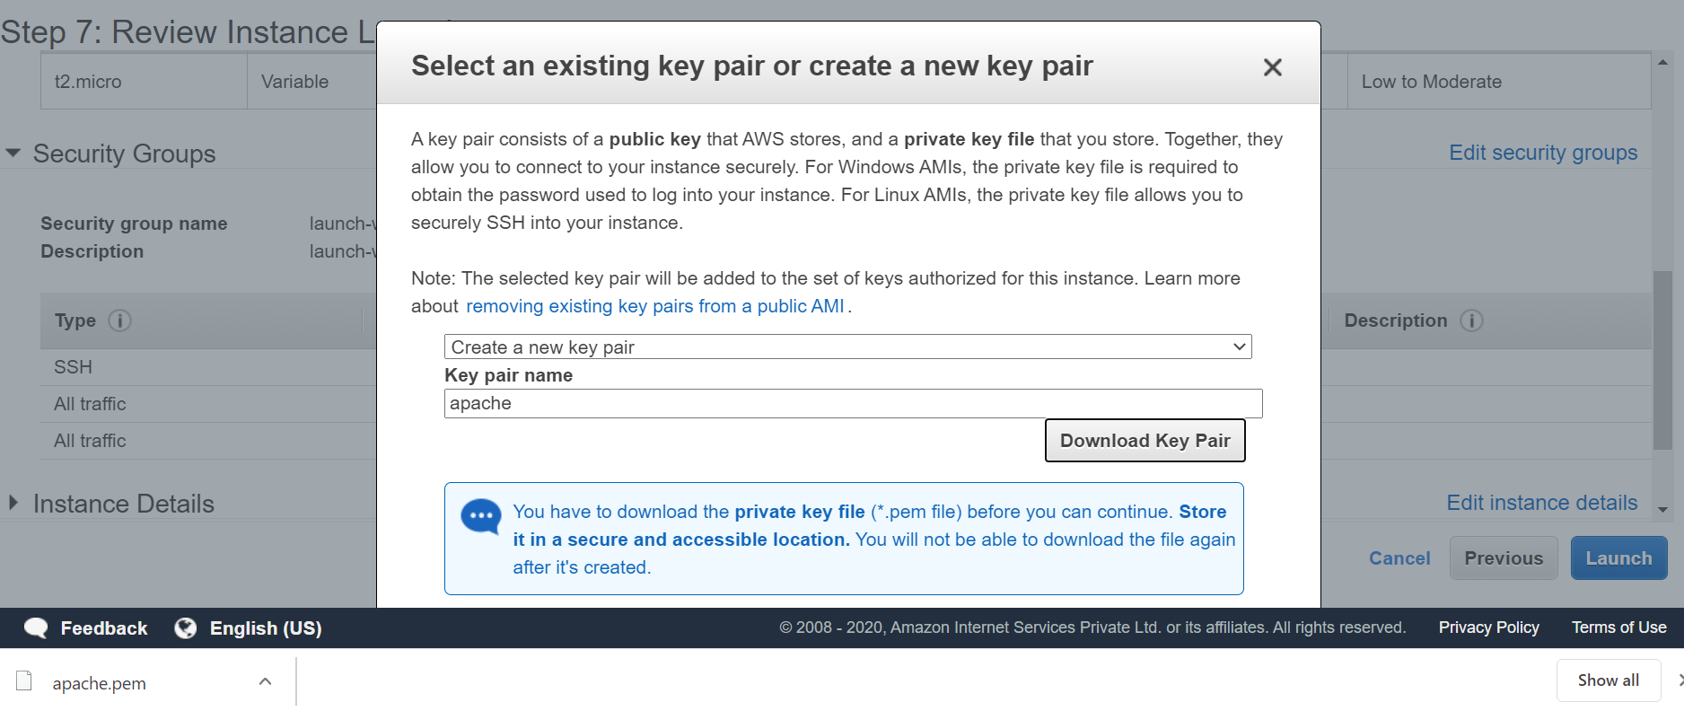Click the info icon beside Type column
The height and width of the screenshot is (711, 1684).
coord(120,320)
